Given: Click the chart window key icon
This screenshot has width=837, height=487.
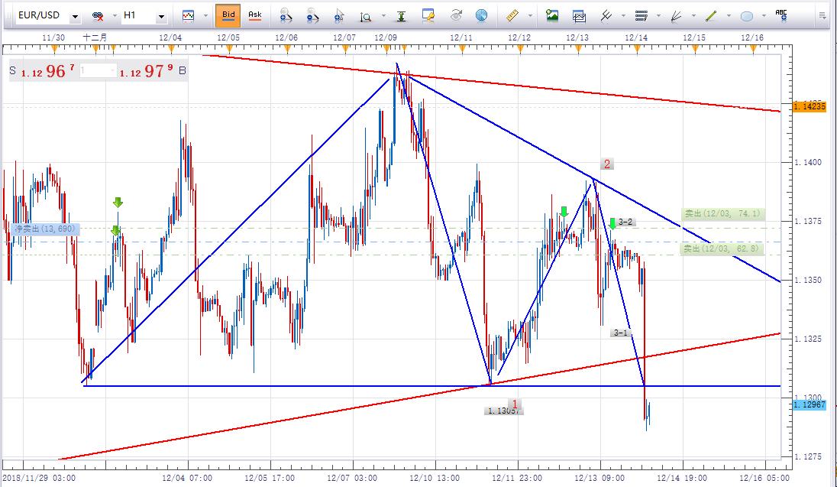Looking at the screenshot, I should click(x=428, y=16).
